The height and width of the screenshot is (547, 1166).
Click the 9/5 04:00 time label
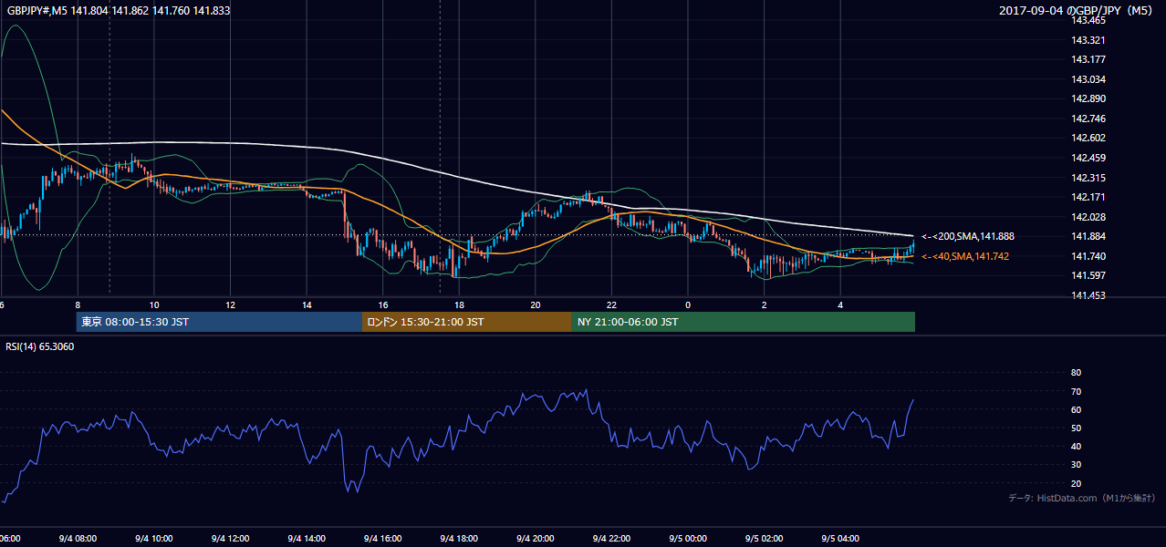point(841,538)
